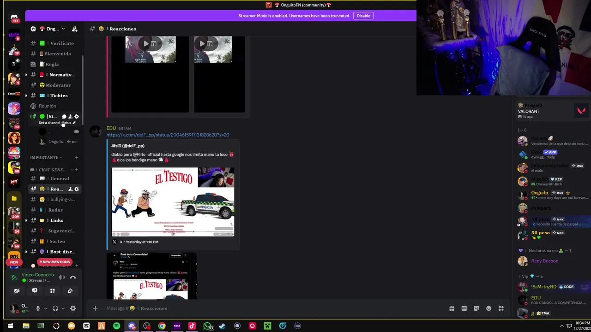Expand Normativ channel threads
The image size is (591, 332).
pos(26,75)
